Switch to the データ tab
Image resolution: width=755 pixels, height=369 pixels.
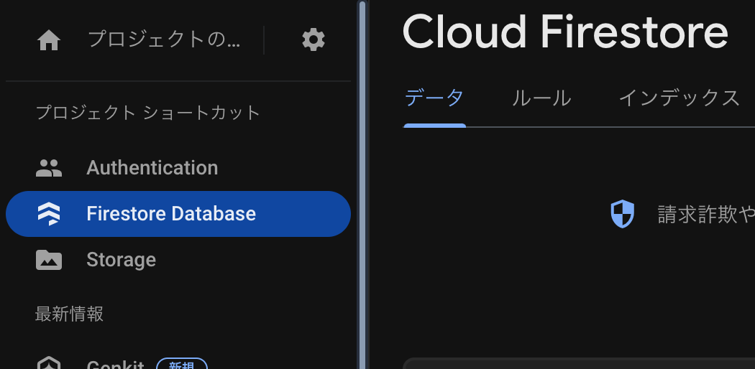click(x=434, y=98)
